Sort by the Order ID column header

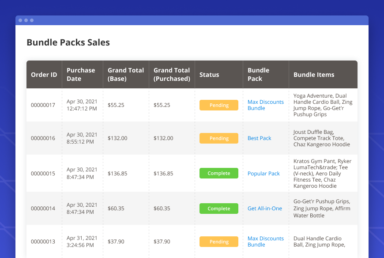(44, 75)
